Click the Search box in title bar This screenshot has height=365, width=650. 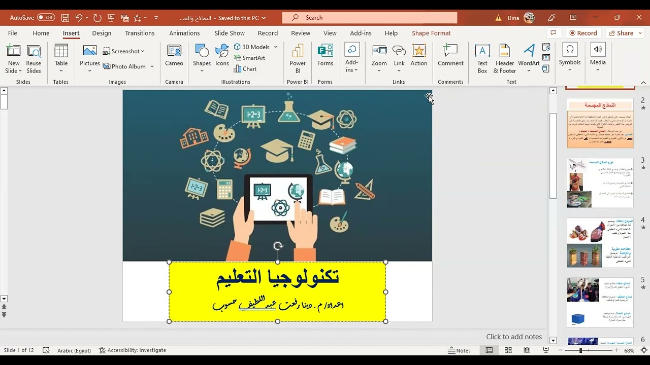[370, 18]
